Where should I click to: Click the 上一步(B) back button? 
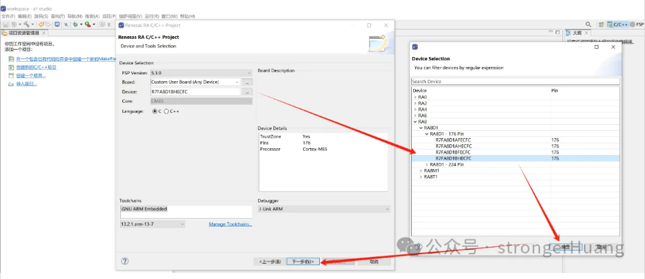point(270,262)
